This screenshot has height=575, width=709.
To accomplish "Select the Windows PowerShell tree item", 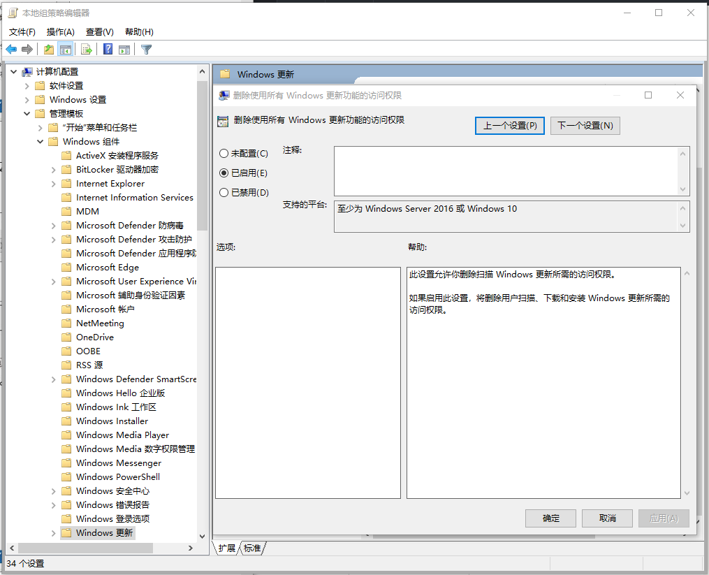I will click(118, 476).
